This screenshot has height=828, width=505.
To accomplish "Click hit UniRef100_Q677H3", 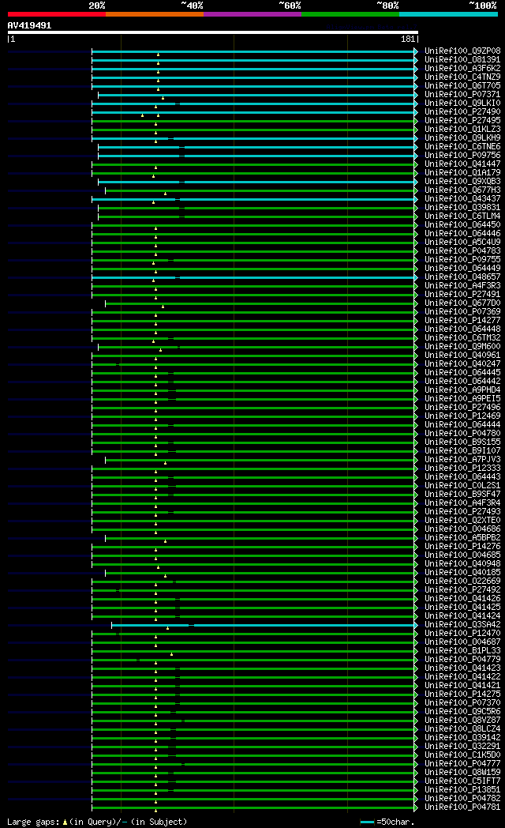I will [463, 190].
